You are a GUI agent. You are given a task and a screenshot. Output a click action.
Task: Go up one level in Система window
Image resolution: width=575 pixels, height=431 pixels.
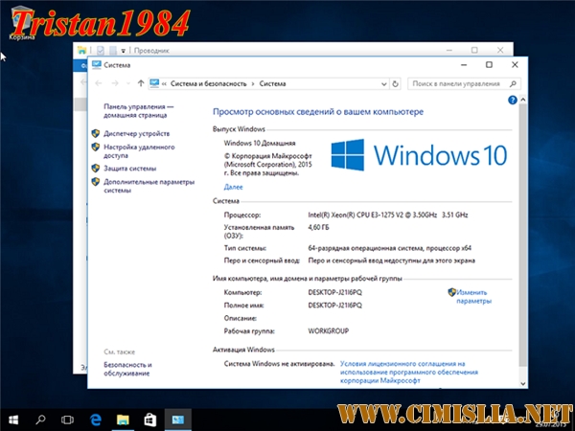[141, 83]
